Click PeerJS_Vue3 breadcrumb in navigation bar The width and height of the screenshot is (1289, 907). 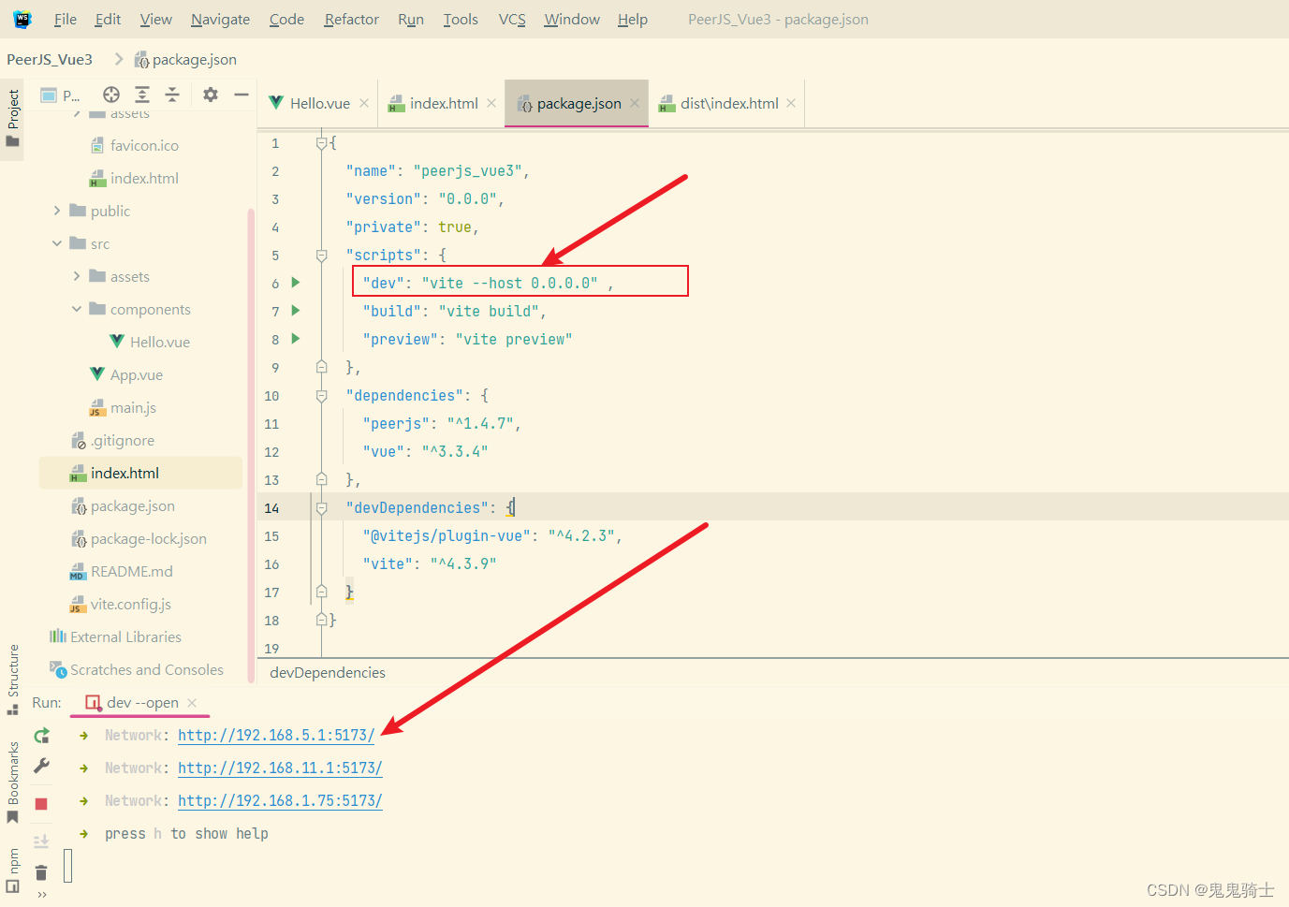(x=50, y=59)
